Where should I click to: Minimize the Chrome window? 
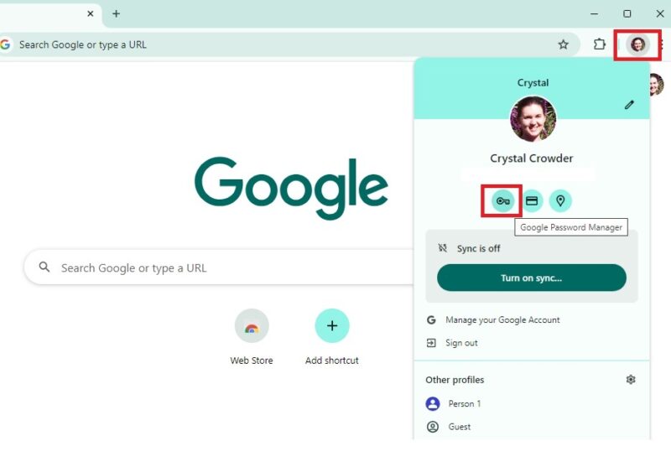tap(595, 13)
